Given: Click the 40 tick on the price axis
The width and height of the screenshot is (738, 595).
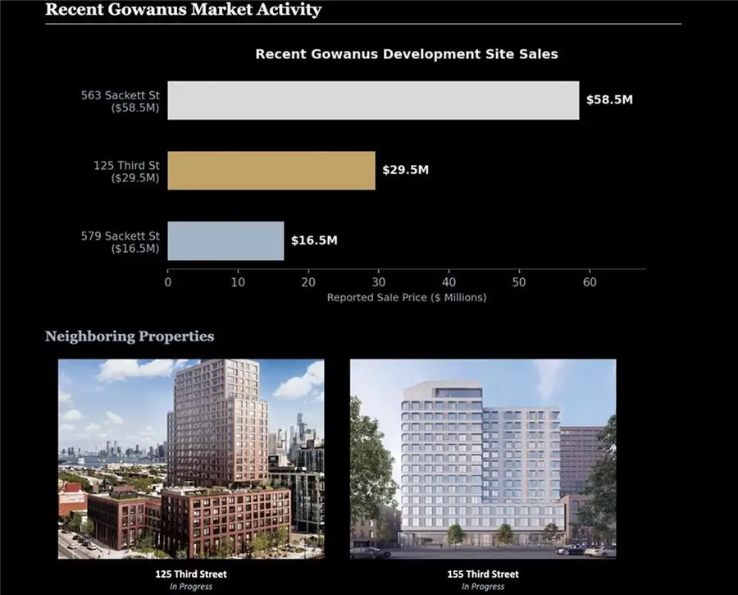Looking at the screenshot, I should (x=449, y=282).
